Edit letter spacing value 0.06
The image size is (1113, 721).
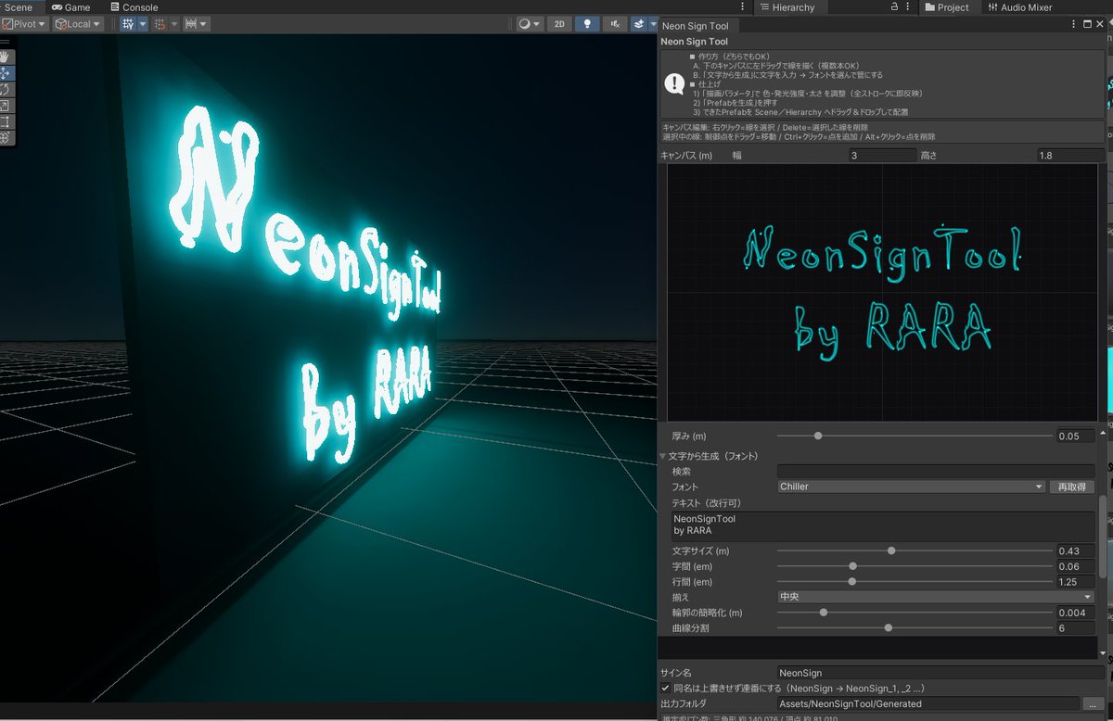(1075, 566)
